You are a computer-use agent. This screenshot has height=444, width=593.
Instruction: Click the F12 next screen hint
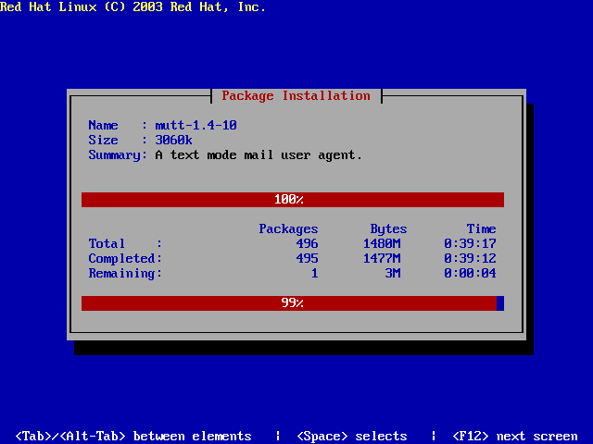(x=515, y=437)
